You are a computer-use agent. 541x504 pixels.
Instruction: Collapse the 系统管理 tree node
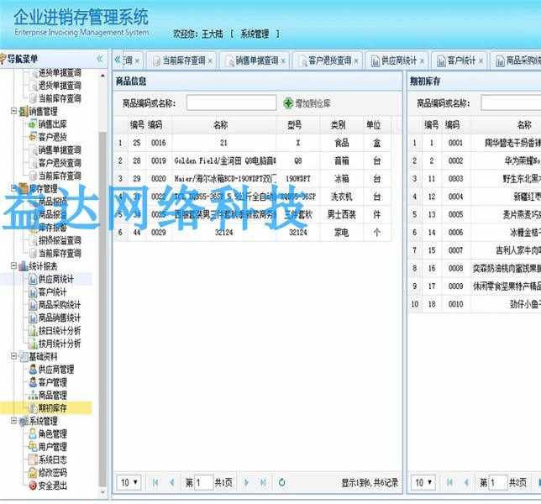pos(13,421)
